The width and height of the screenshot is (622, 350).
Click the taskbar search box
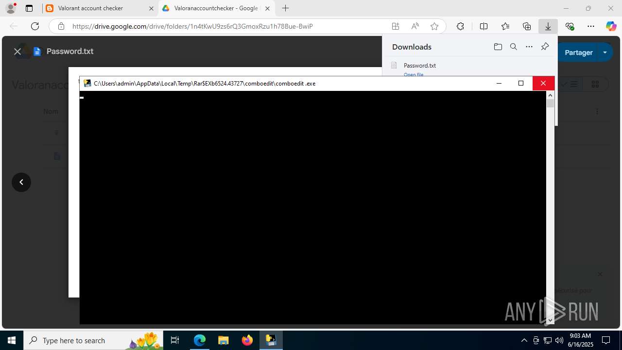click(94, 340)
